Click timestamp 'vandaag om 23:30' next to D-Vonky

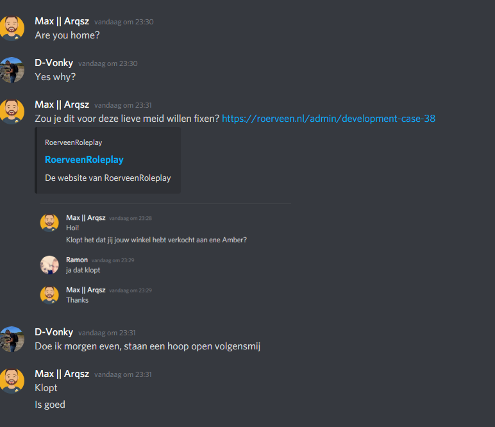108,63
